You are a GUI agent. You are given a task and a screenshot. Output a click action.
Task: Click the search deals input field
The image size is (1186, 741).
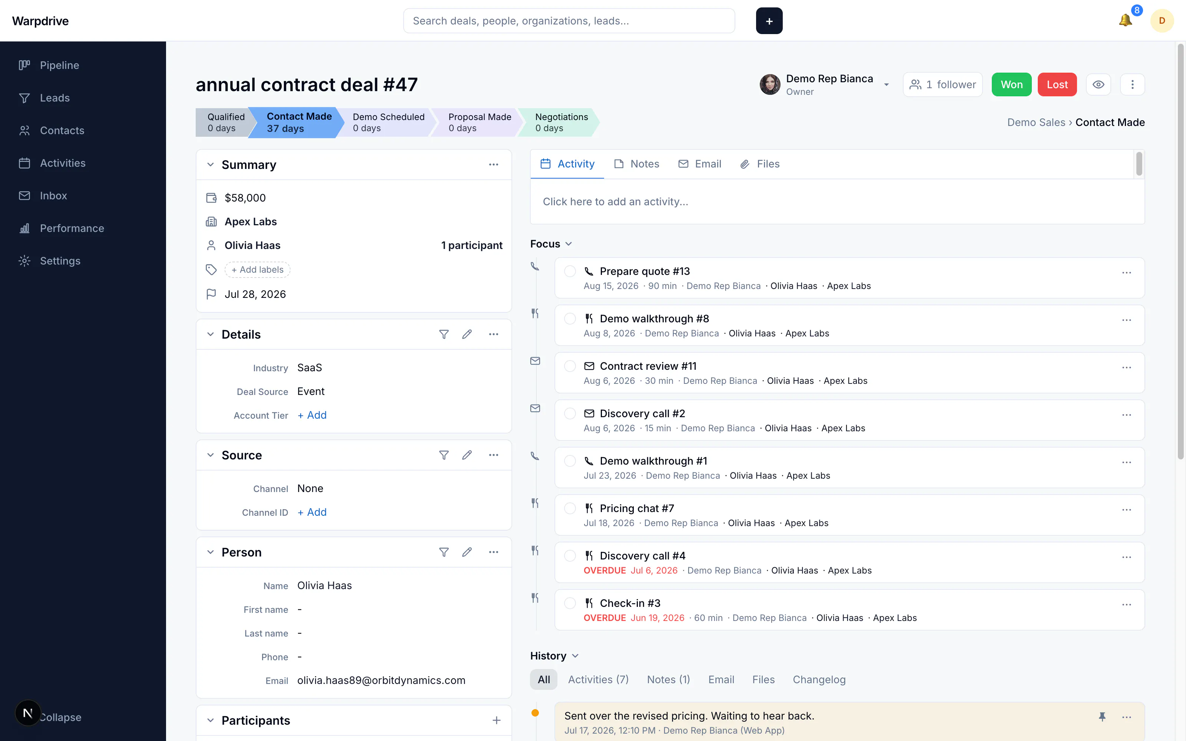tap(569, 21)
